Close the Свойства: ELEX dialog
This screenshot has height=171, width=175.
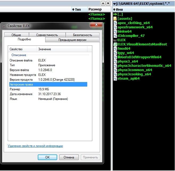96,25
